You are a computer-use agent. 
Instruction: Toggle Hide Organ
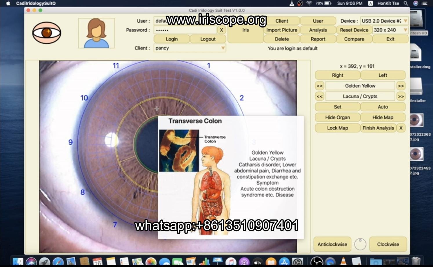click(338, 117)
